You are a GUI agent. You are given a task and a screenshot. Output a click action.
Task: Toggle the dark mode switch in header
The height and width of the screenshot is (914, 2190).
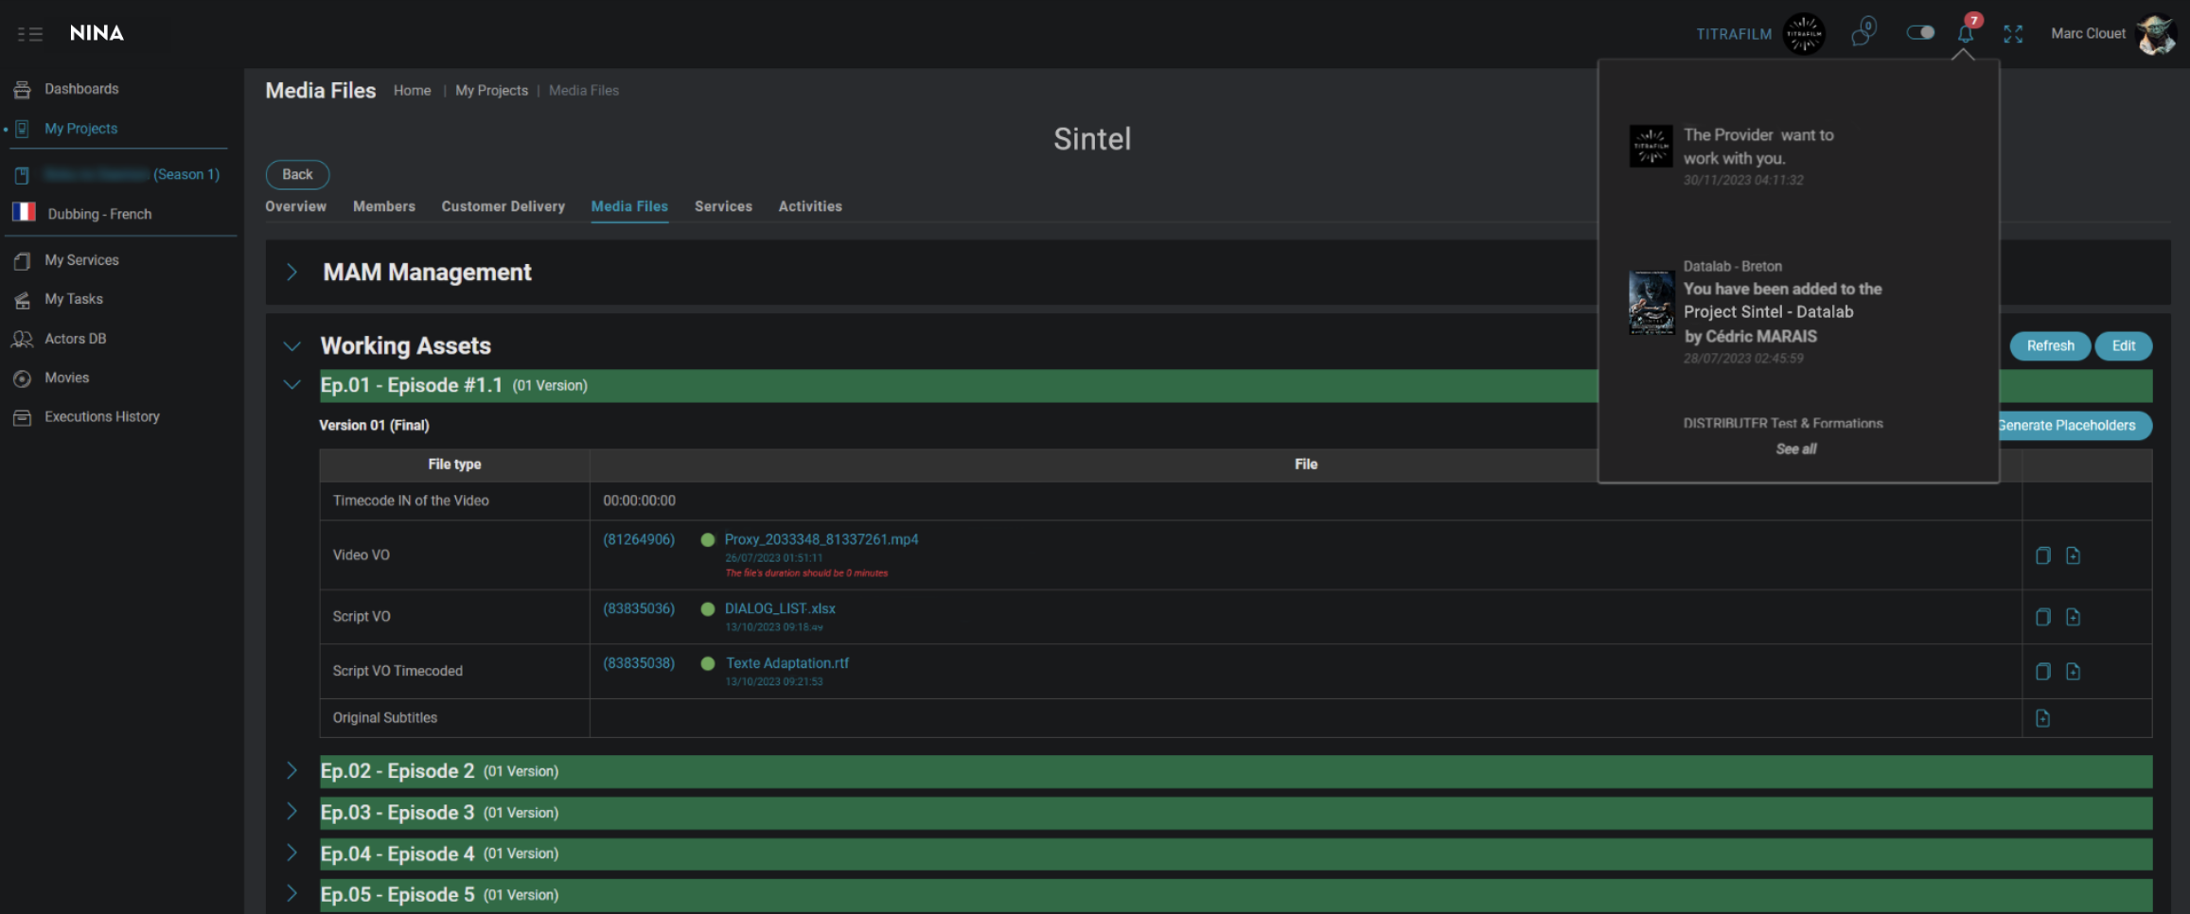(1920, 33)
